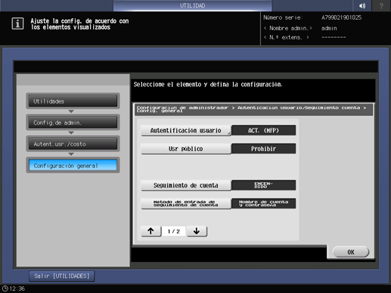Confirm with the OK button
391x293 pixels.
tap(351, 252)
